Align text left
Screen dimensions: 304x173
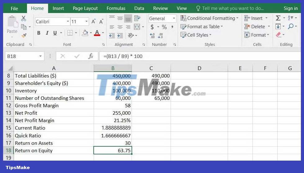pyautogui.click(x=112, y=27)
